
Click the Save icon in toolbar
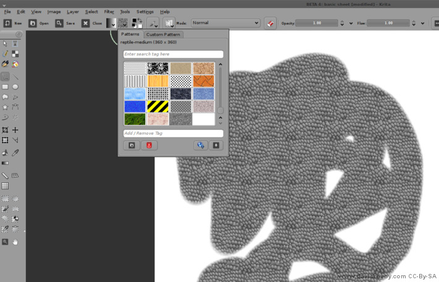click(x=59, y=23)
